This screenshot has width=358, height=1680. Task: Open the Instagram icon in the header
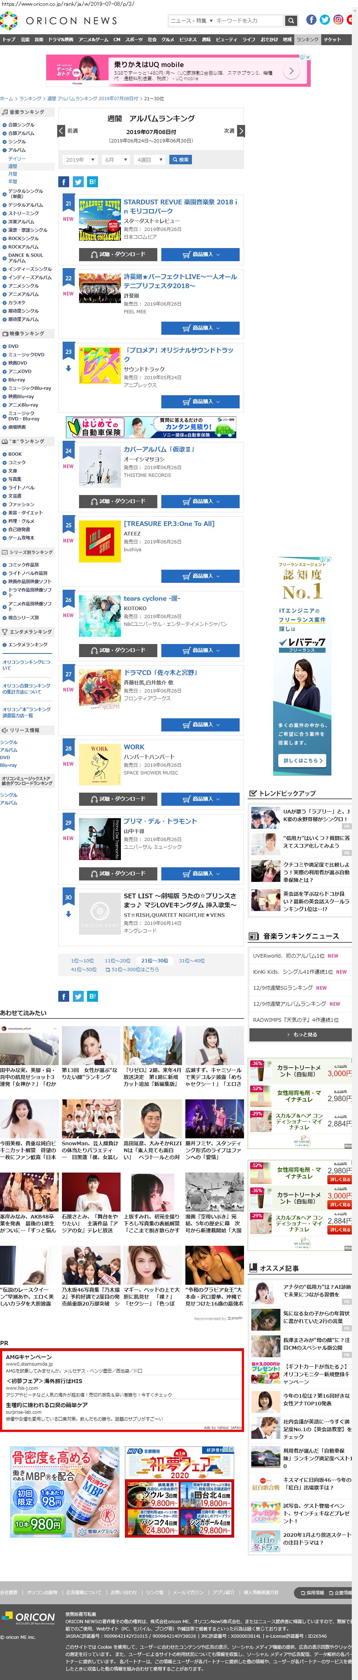pos(338,20)
